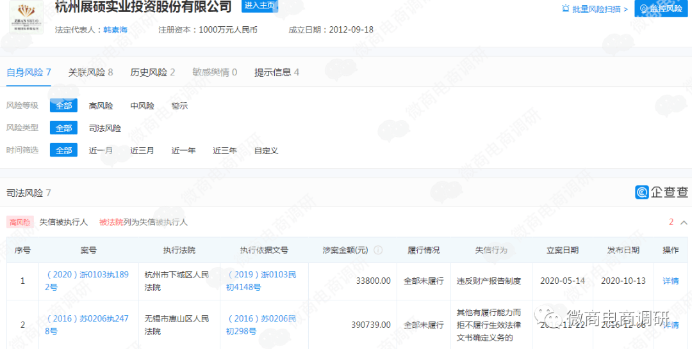Open legal representative 韩素海 link
692x349 pixels.
pyautogui.click(x=115, y=30)
